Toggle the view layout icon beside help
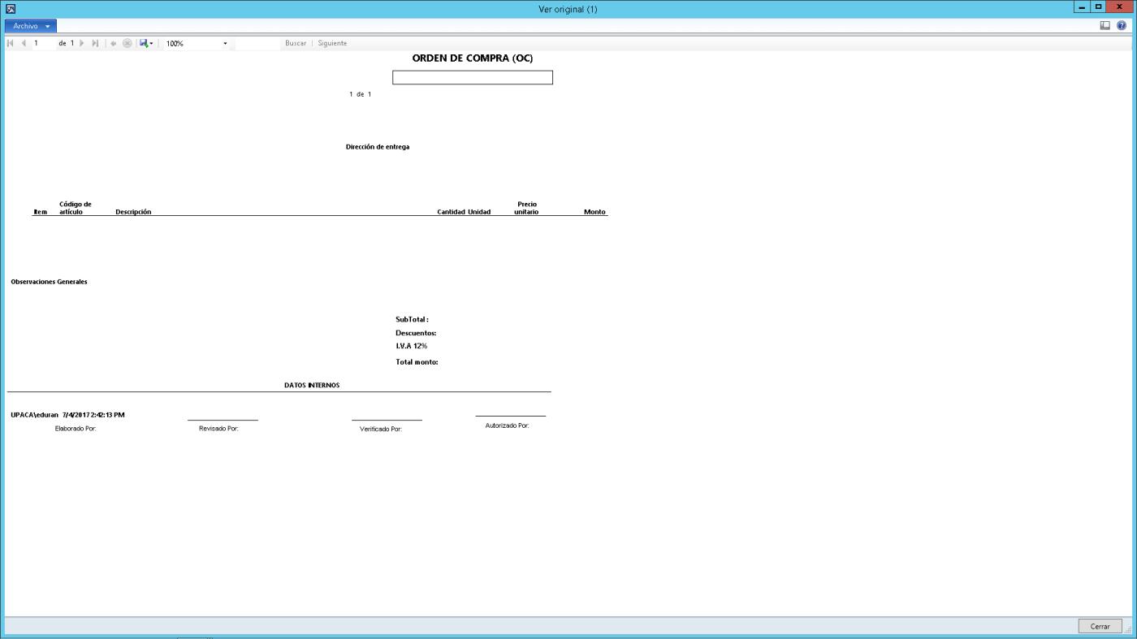 point(1105,26)
